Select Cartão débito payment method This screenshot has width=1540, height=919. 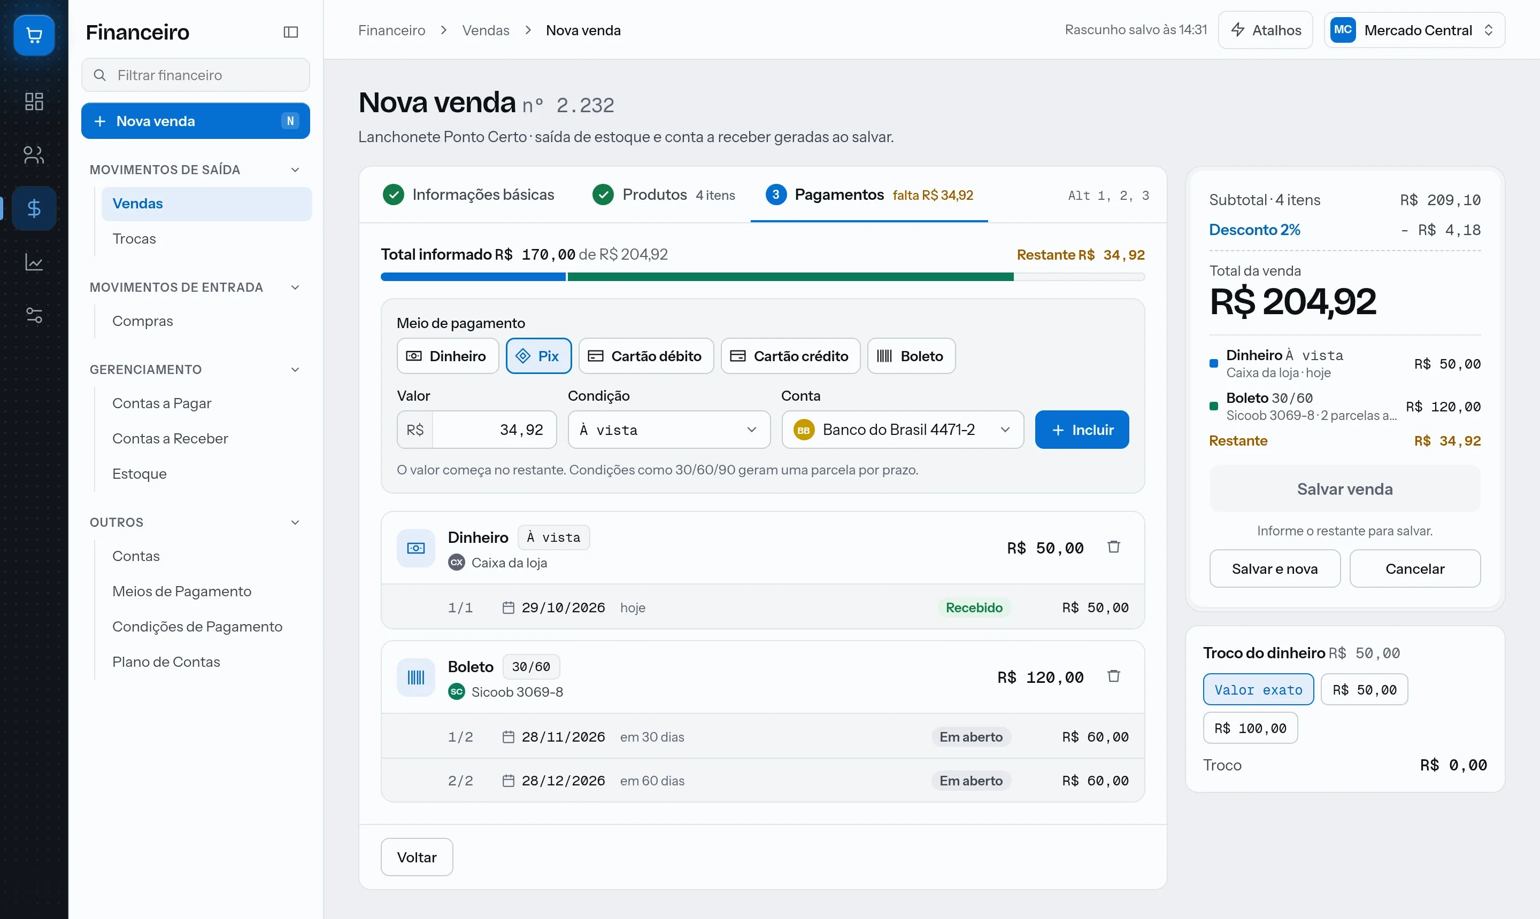click(x=646, y=356)
